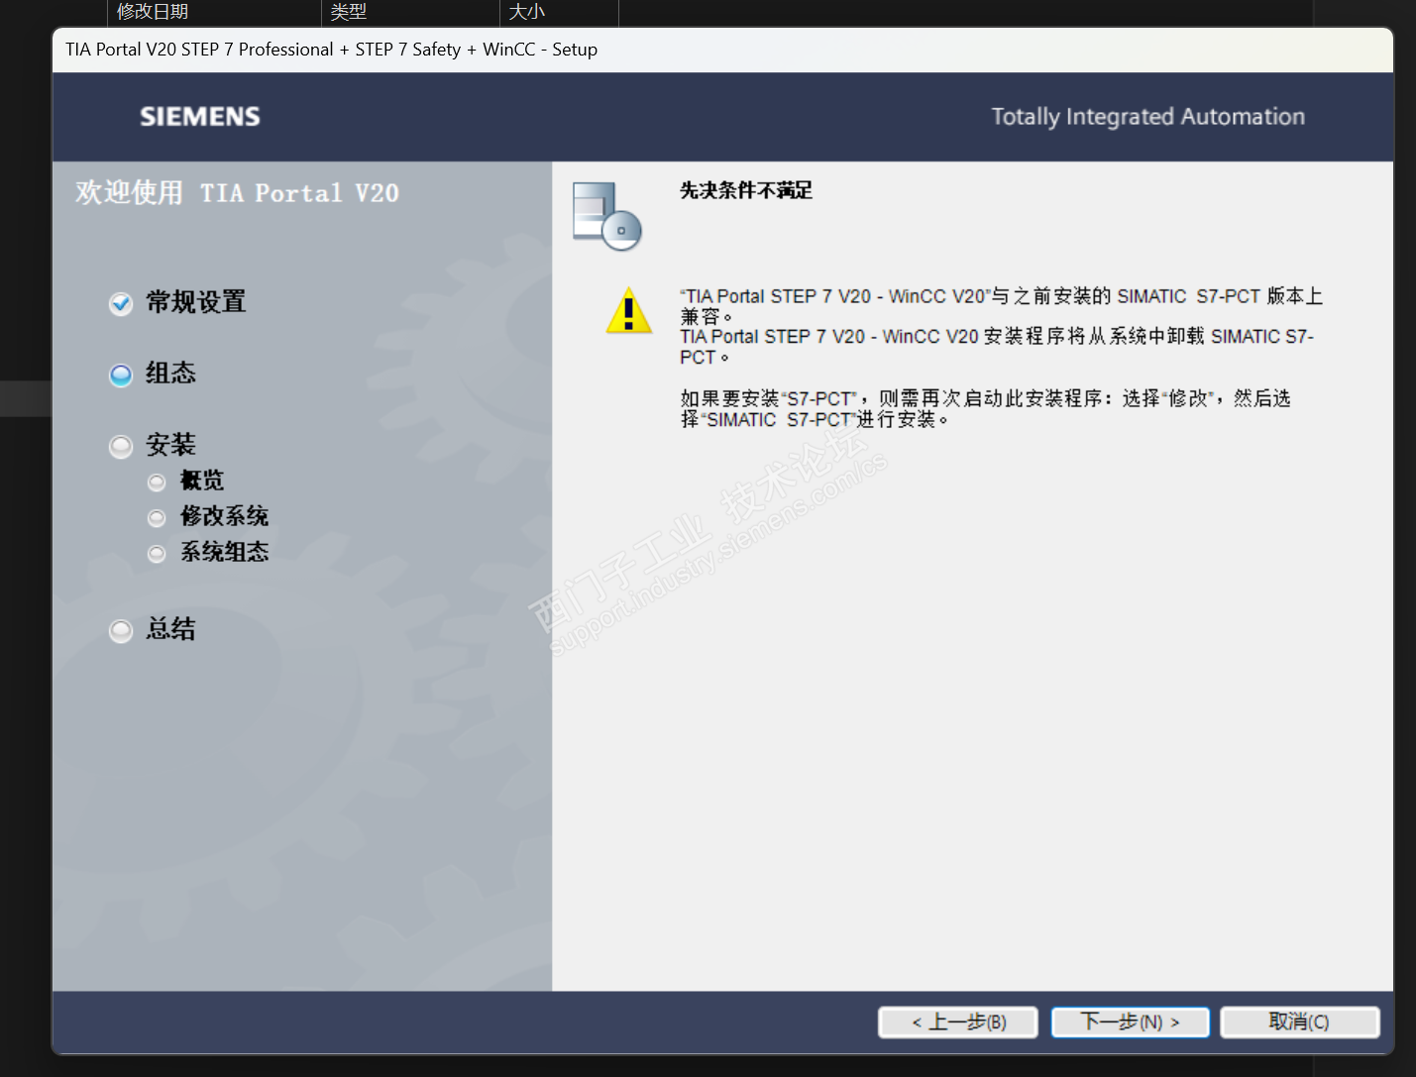Click the 下一步(N) next button
This screenshot has height=1077, width=1416.
1130,1022
